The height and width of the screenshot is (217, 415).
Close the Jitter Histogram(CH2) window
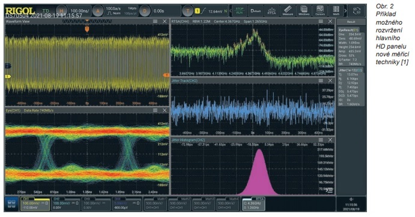pyautogui.click(x=330, y=140)
